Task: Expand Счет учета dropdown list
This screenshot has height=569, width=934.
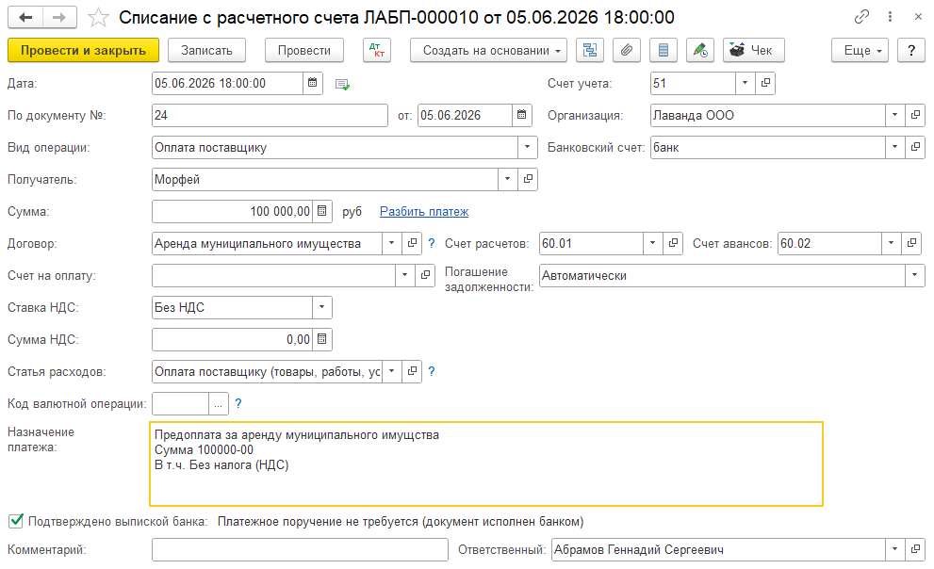Action: 745,83
